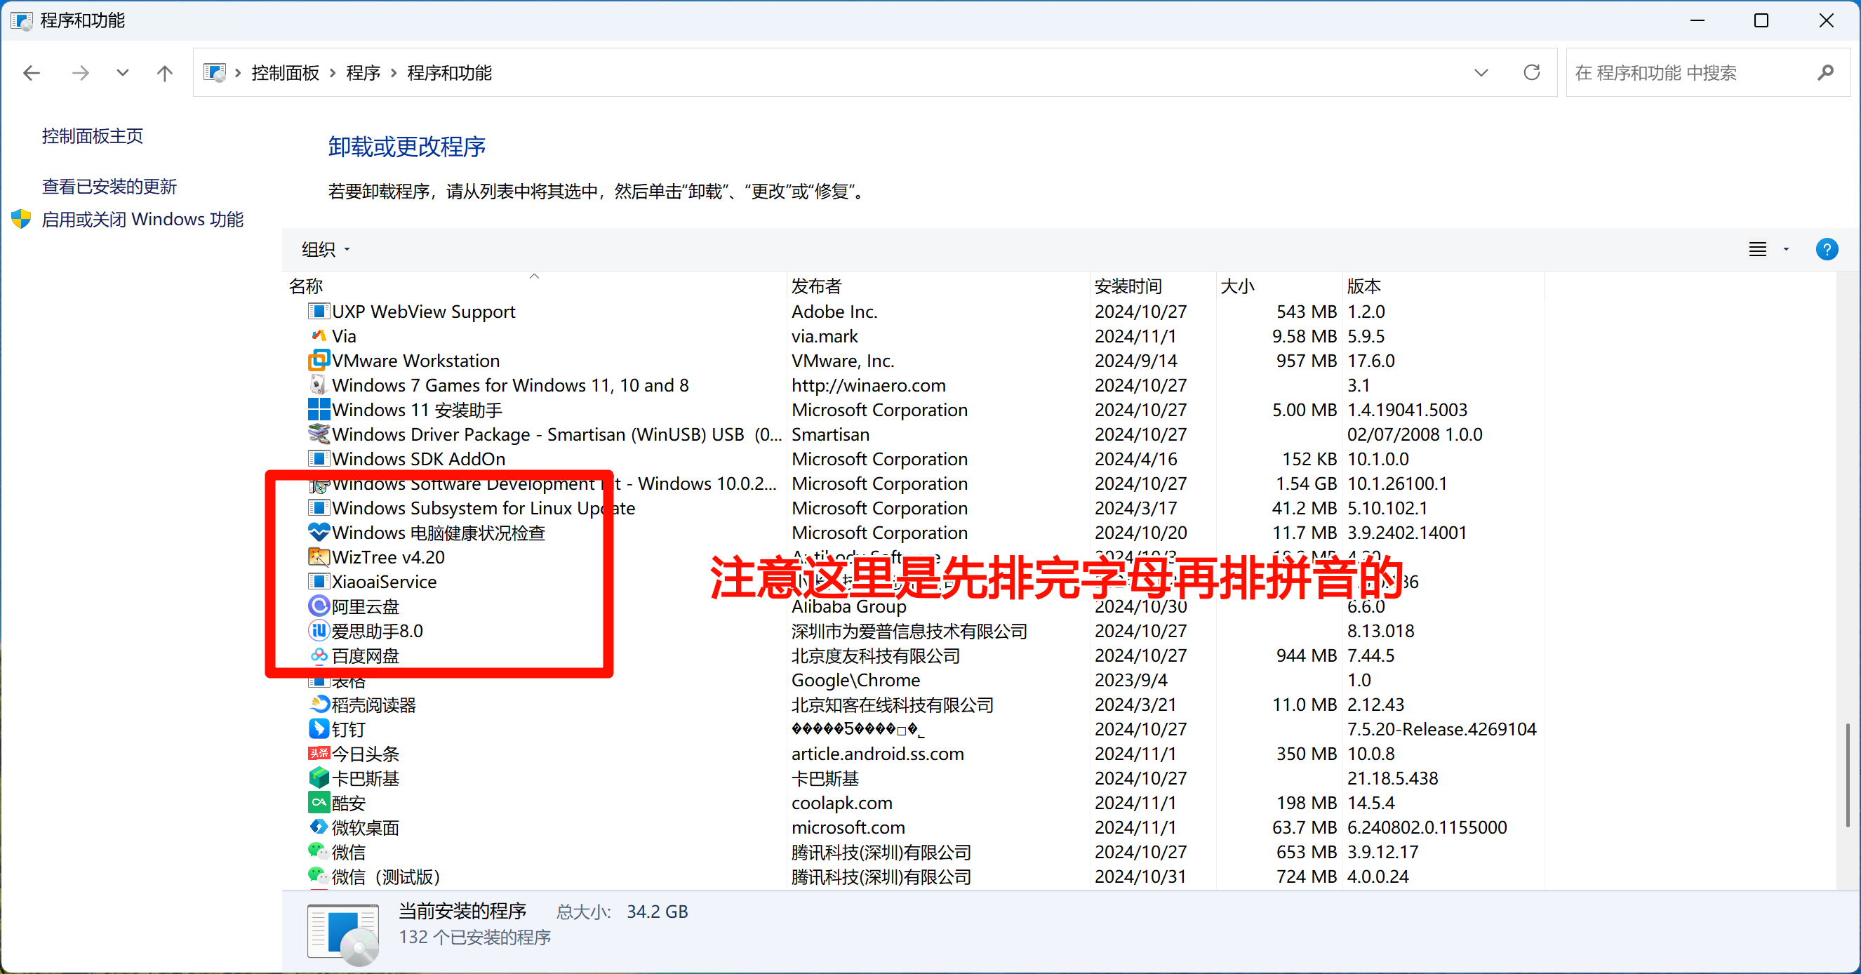Screen dimensions: 1861x974
Task: Select the UXP WebView Support icon
Action: coord(319,312)
